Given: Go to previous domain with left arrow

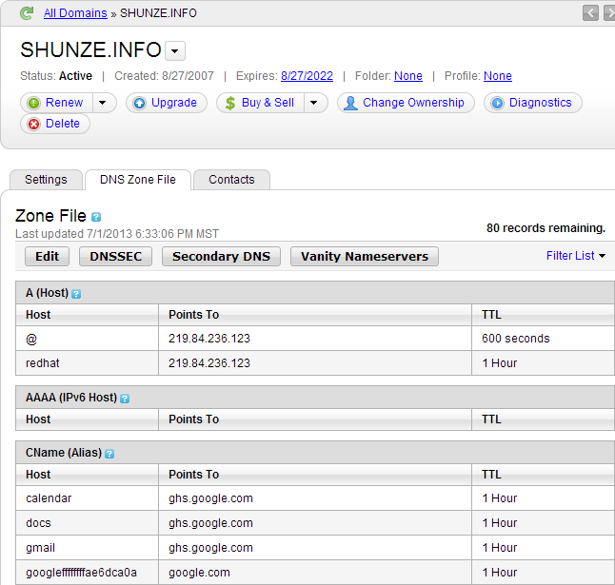Looking at the screenshot, I should [591, 12].
